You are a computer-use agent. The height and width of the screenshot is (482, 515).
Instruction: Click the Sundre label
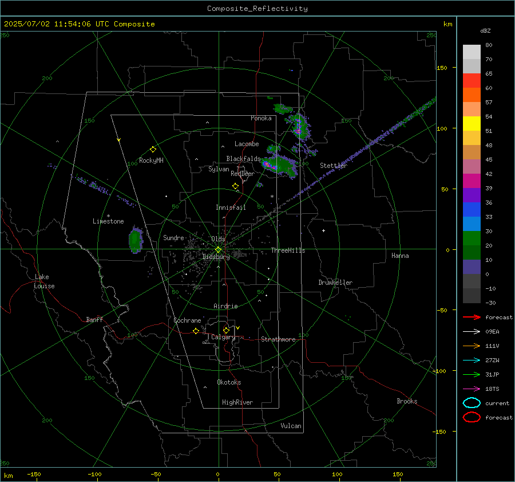pyautogui.click(x=173, y=238)
